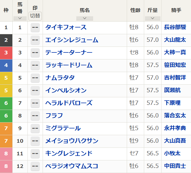
Task: Click the 切替 button under 印
Action: tap(35, 16)
